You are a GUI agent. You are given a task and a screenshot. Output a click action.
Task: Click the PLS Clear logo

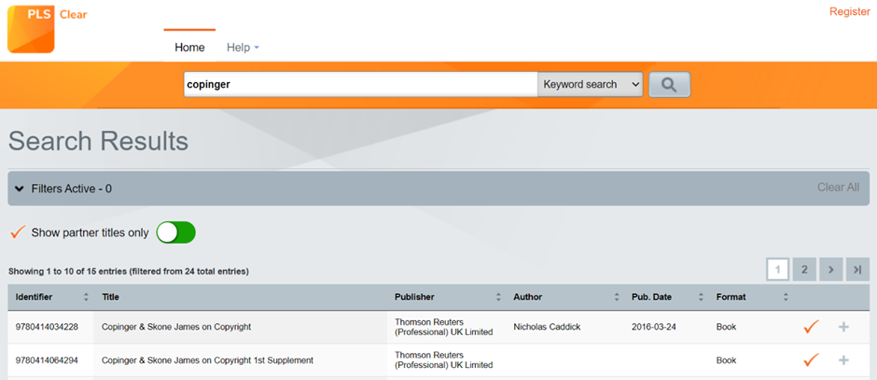coord(47,29)
